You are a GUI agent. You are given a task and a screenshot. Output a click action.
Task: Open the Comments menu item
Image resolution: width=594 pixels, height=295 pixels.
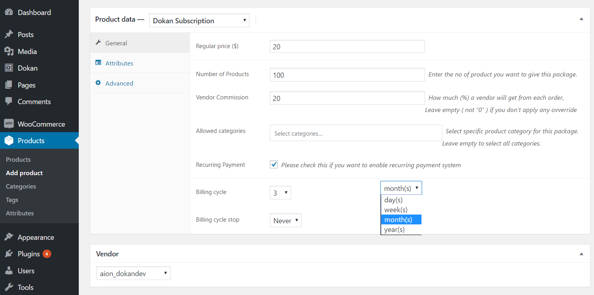39,102
